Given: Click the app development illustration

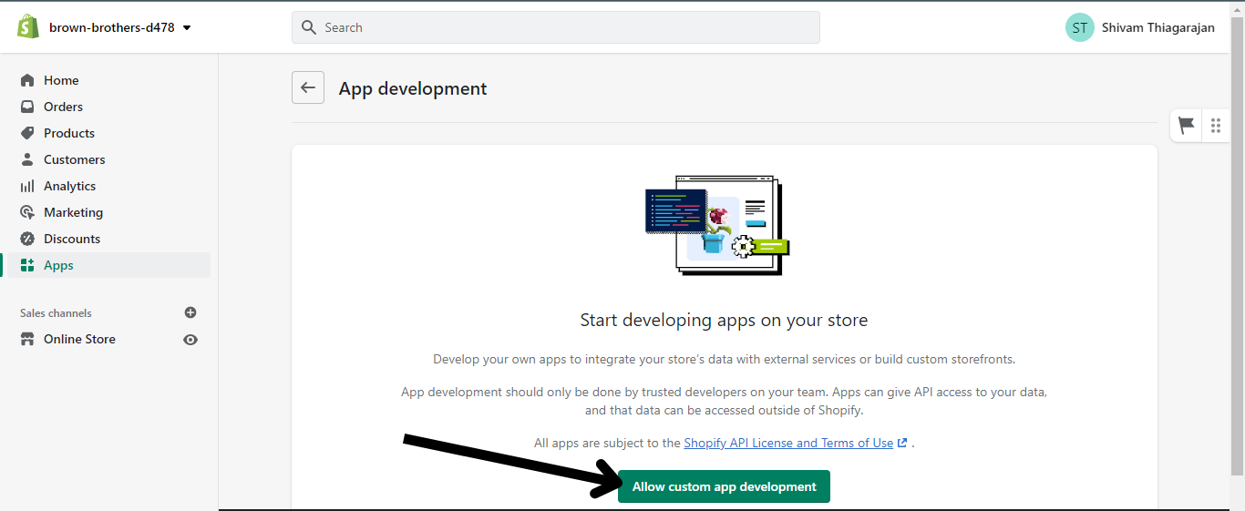Looking at the screenshot, I should 717,226.
